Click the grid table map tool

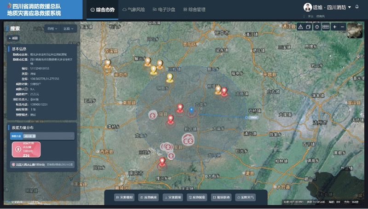point(326,27)
